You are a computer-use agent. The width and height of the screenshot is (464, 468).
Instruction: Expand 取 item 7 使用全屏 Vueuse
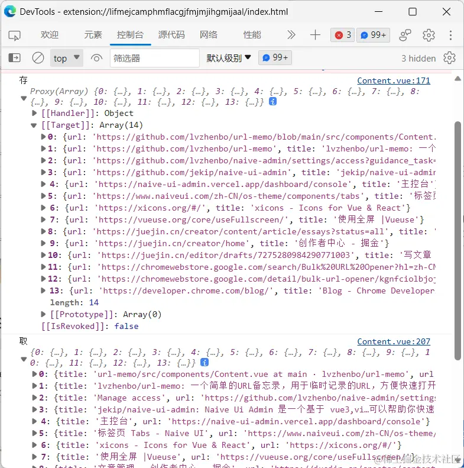pos(35,457)
